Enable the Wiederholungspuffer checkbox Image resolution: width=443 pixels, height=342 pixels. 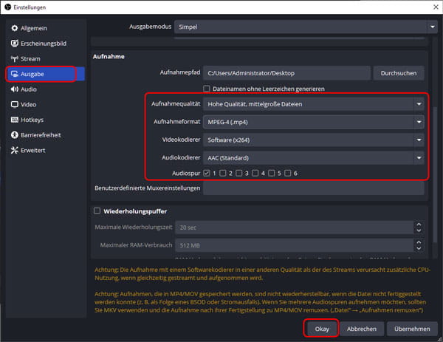[97, 211]
